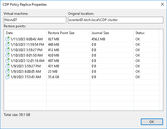Click restore point icon for 1/9/2023 3:59:27 PM
The image size is (167, 129).
tap(7, 66)
